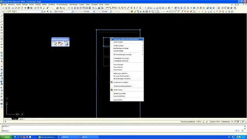Open the Express menu
247x139 pixels.
(x=81, y=5)
